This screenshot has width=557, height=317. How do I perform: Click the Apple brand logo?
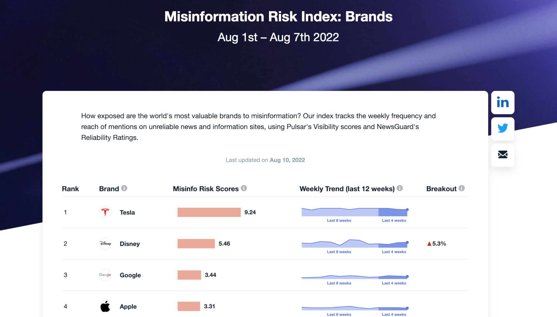click(x=105, y=306)
